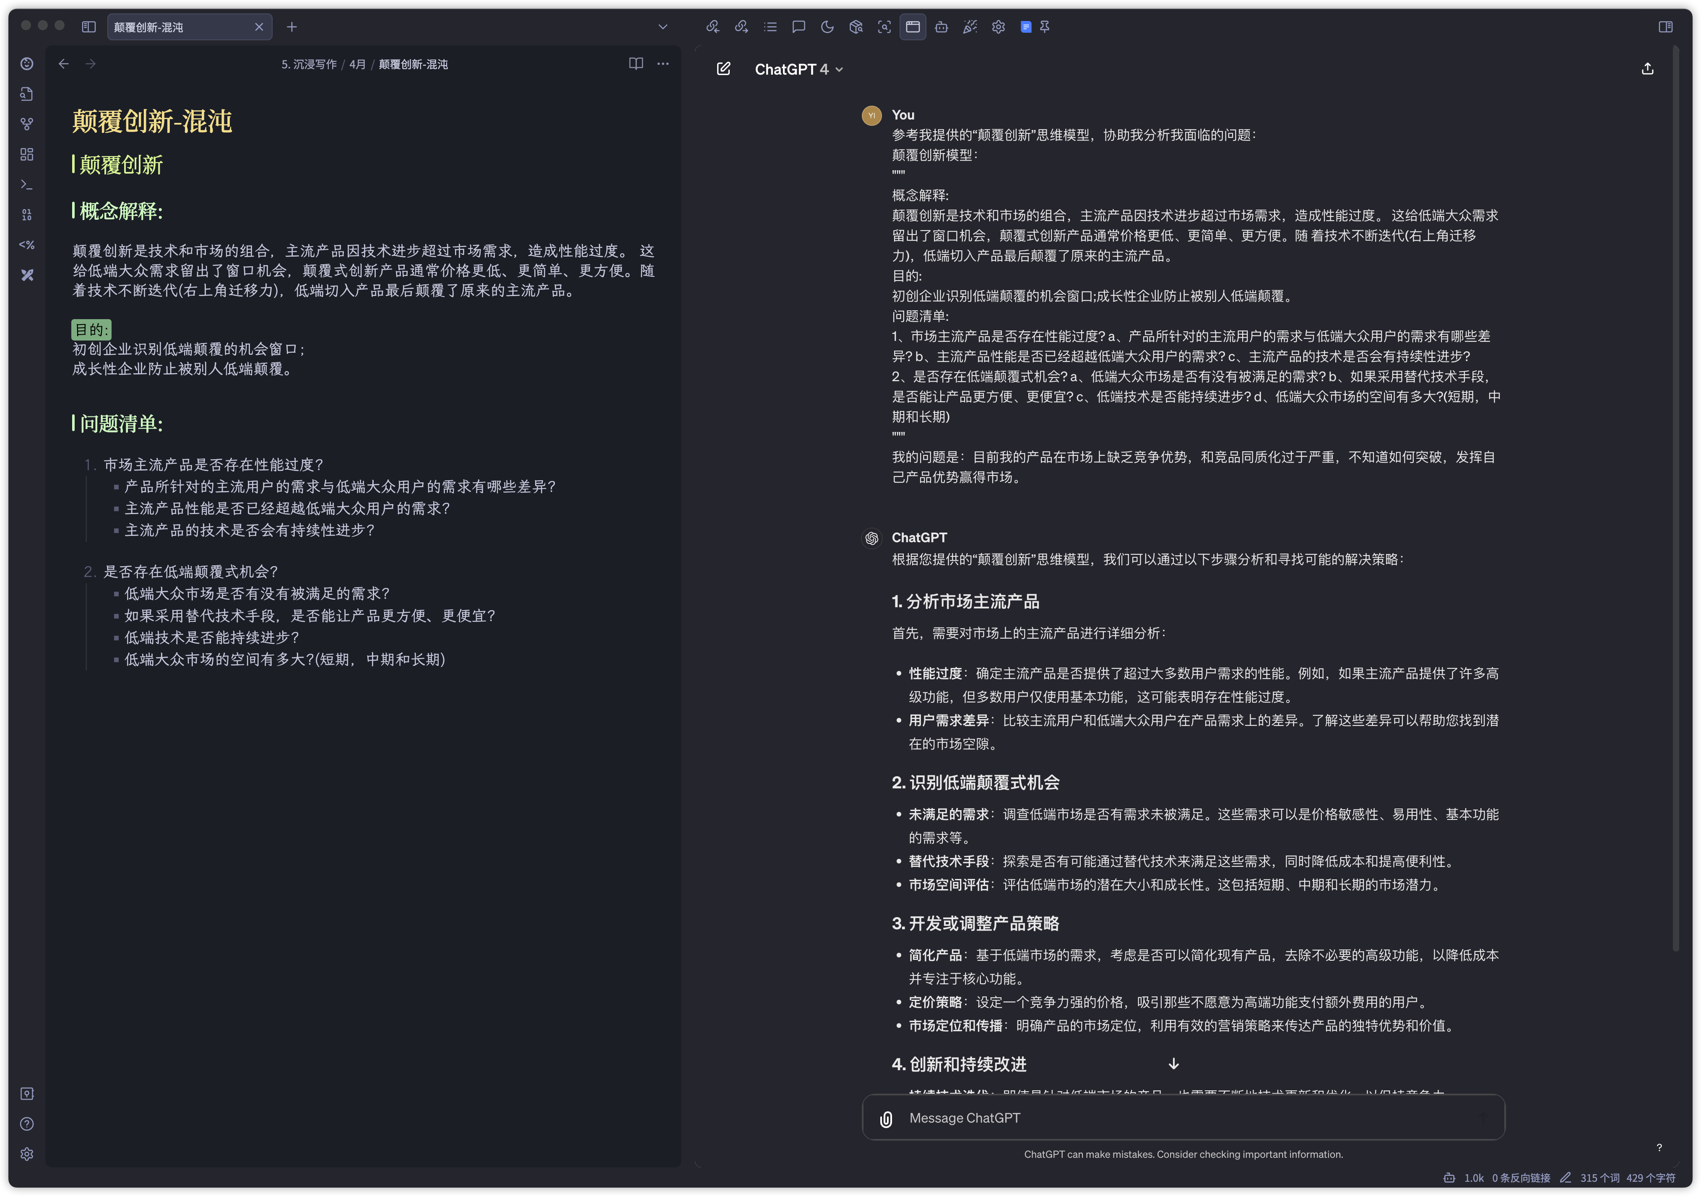This screenshot has width=1701, height=1196.
Task: Click the new chat compose icon
Action: coord(724,69)
